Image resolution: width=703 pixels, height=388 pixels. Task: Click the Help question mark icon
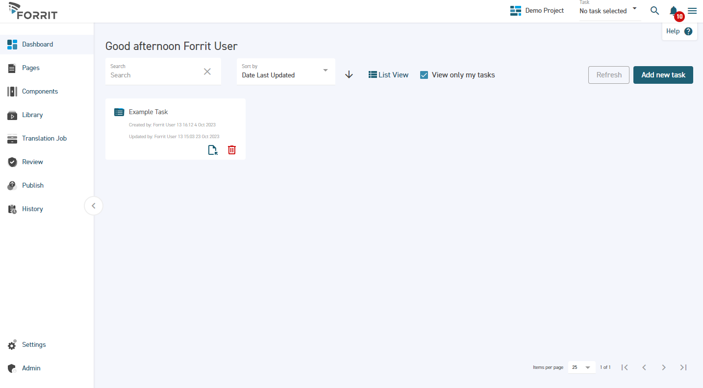[688, 31]
